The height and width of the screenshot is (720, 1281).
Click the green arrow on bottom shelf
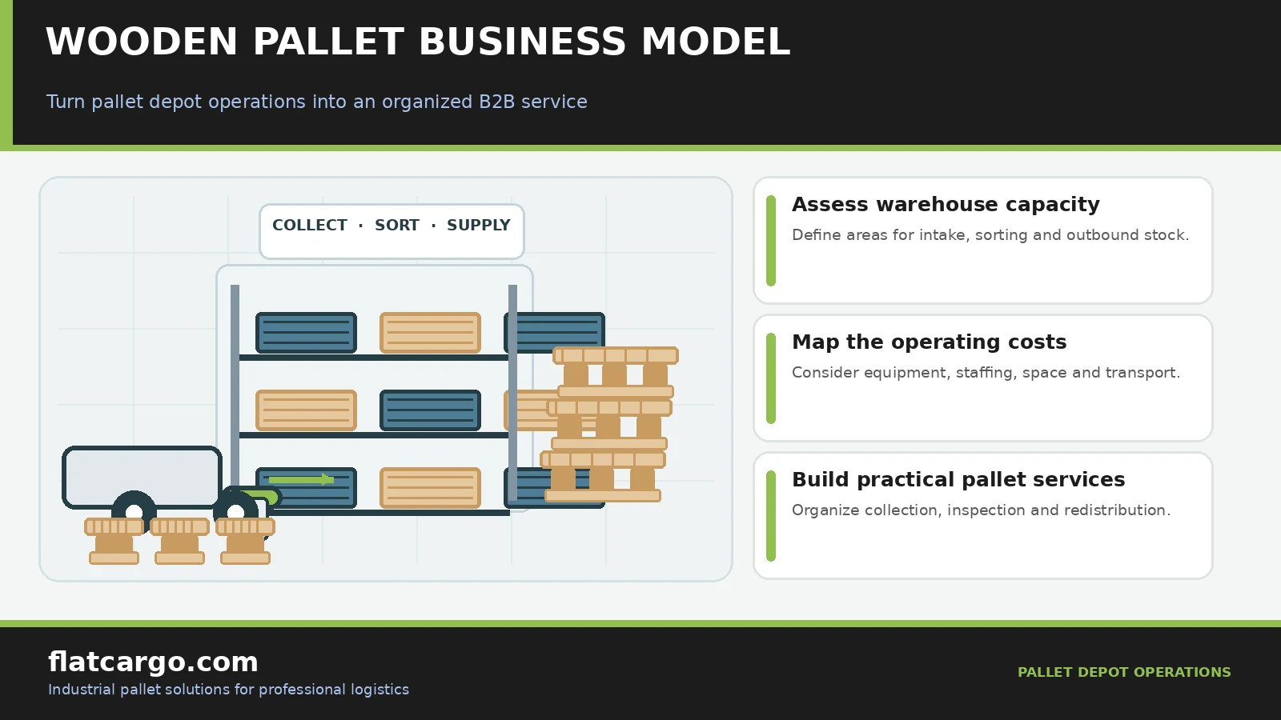301,479
